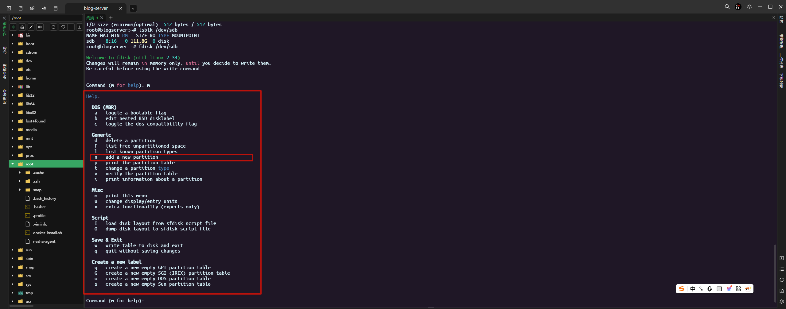Refresh the file list in file manager
786x309 pixels.
53,27
